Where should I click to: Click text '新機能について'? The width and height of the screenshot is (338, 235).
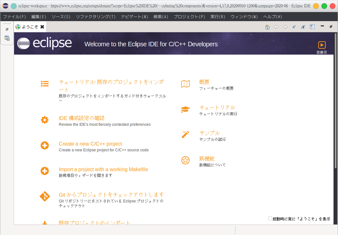point(213,165)
